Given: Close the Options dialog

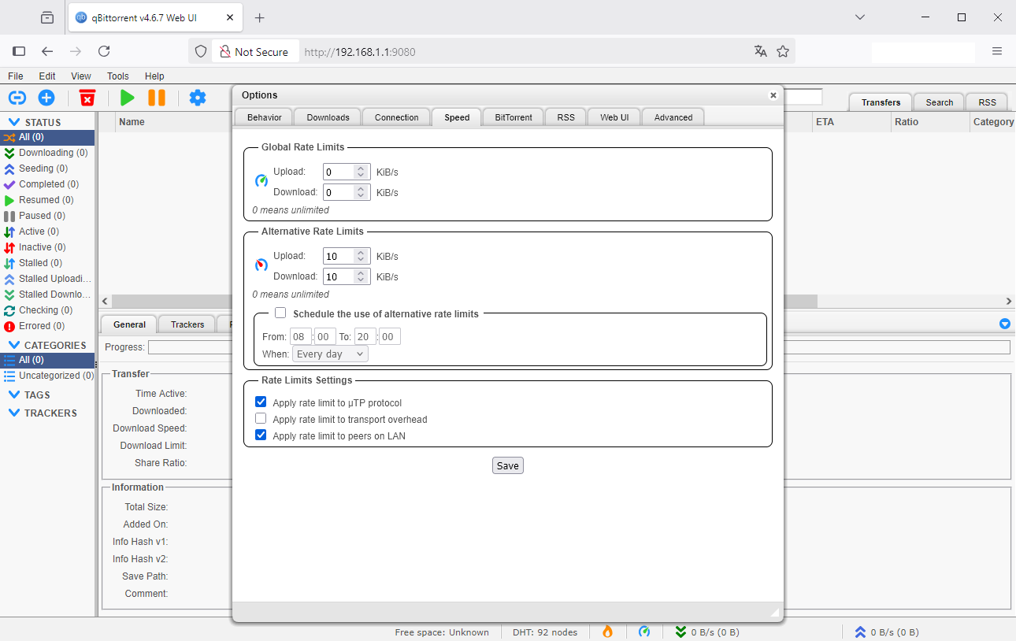Looking at the screenshot, I should pos(773,95).
